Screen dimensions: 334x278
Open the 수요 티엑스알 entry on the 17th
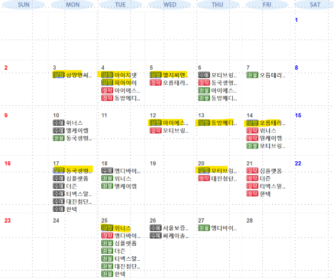coord(73,193)
